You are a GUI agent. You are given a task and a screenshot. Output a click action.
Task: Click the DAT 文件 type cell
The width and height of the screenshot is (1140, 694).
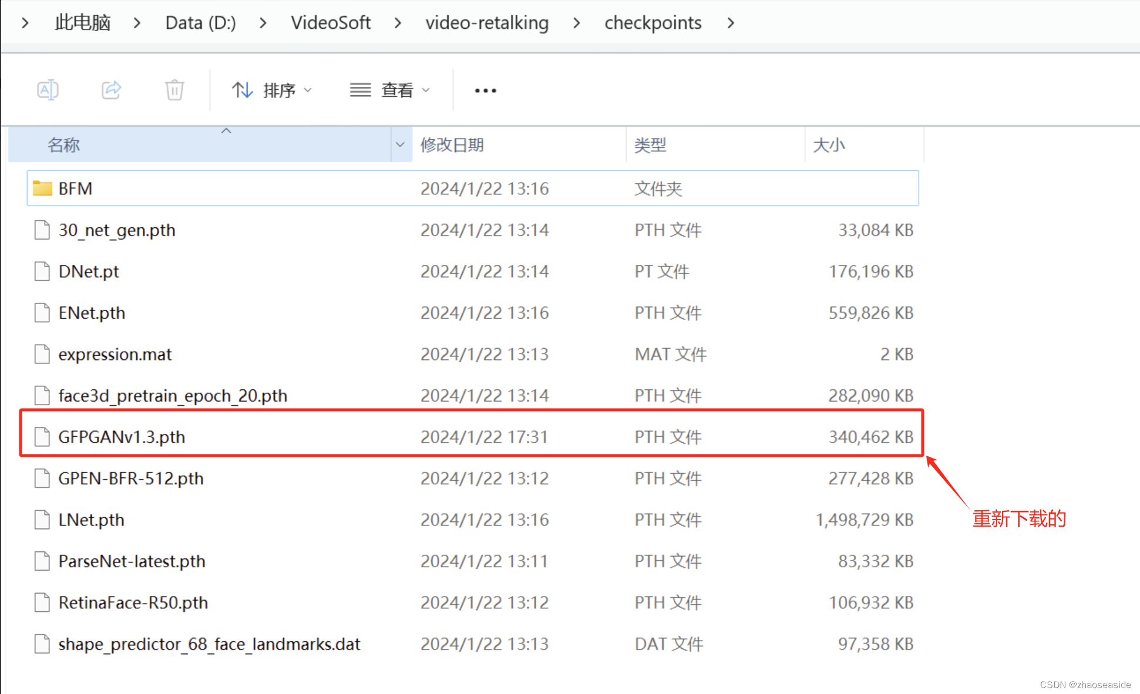click(x=669, y=644)
